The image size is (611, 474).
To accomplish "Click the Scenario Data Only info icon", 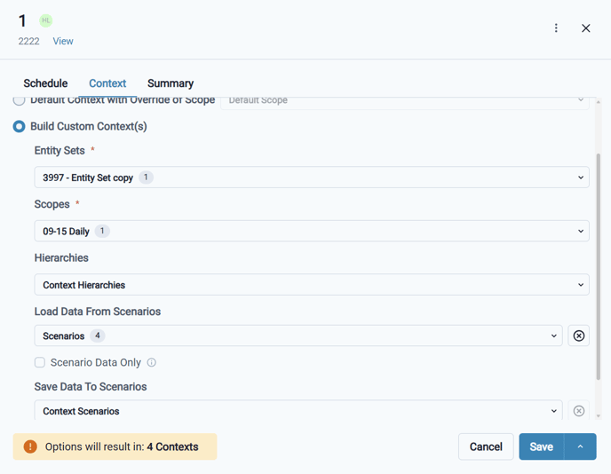I will tap(152, 363).
